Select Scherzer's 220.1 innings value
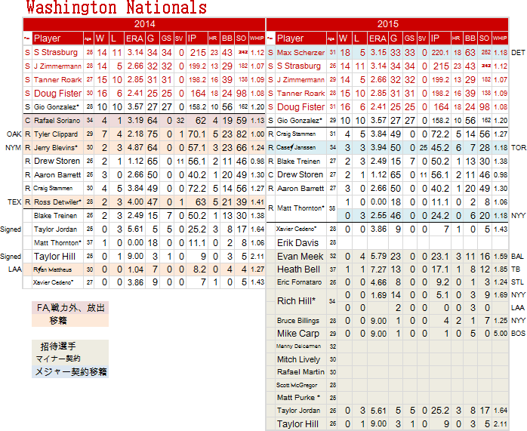The height and width of the screenshot is (431, 527). coord(440,53)
